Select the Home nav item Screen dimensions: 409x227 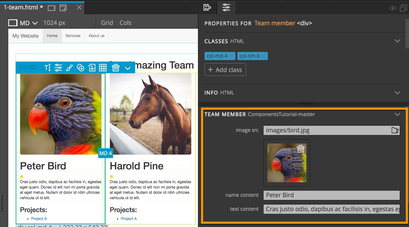(52, 36)
